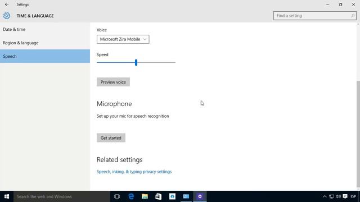
Task: Click the Search the web and Windows box
Action: (x=62, y=196)
